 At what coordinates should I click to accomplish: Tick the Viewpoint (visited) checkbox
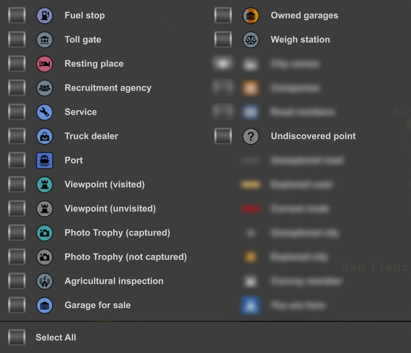(x=17, y=184)
